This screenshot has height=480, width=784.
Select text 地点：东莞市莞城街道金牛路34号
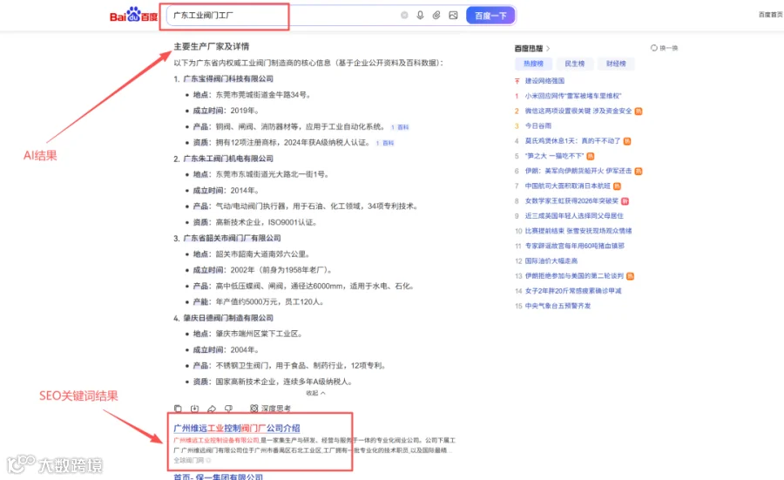pos(252,94)
